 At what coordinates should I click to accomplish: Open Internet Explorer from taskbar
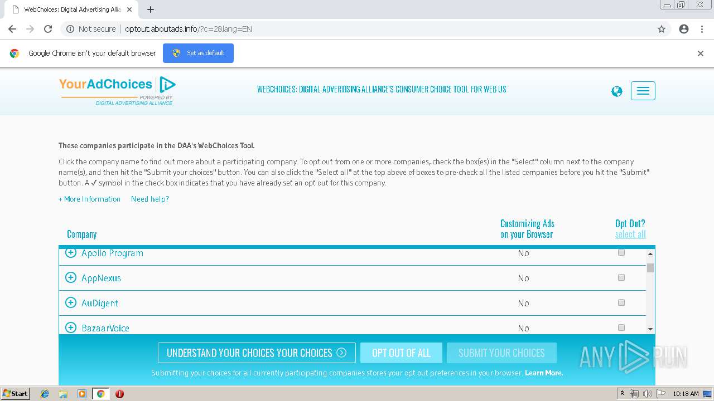(x=45, y=394)
